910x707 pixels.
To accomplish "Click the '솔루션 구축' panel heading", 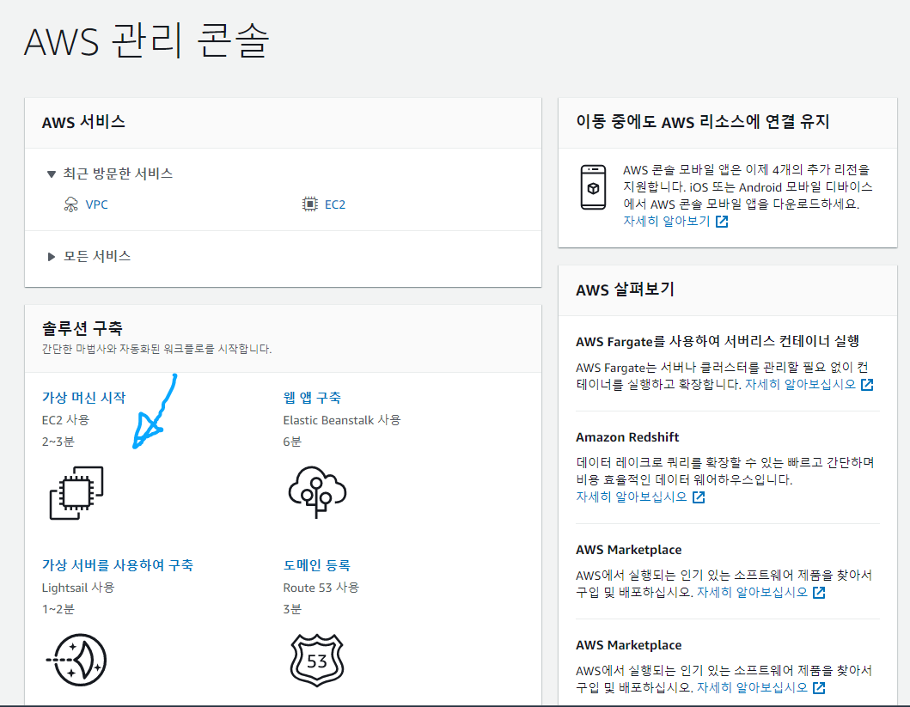I will click(82, 328).
